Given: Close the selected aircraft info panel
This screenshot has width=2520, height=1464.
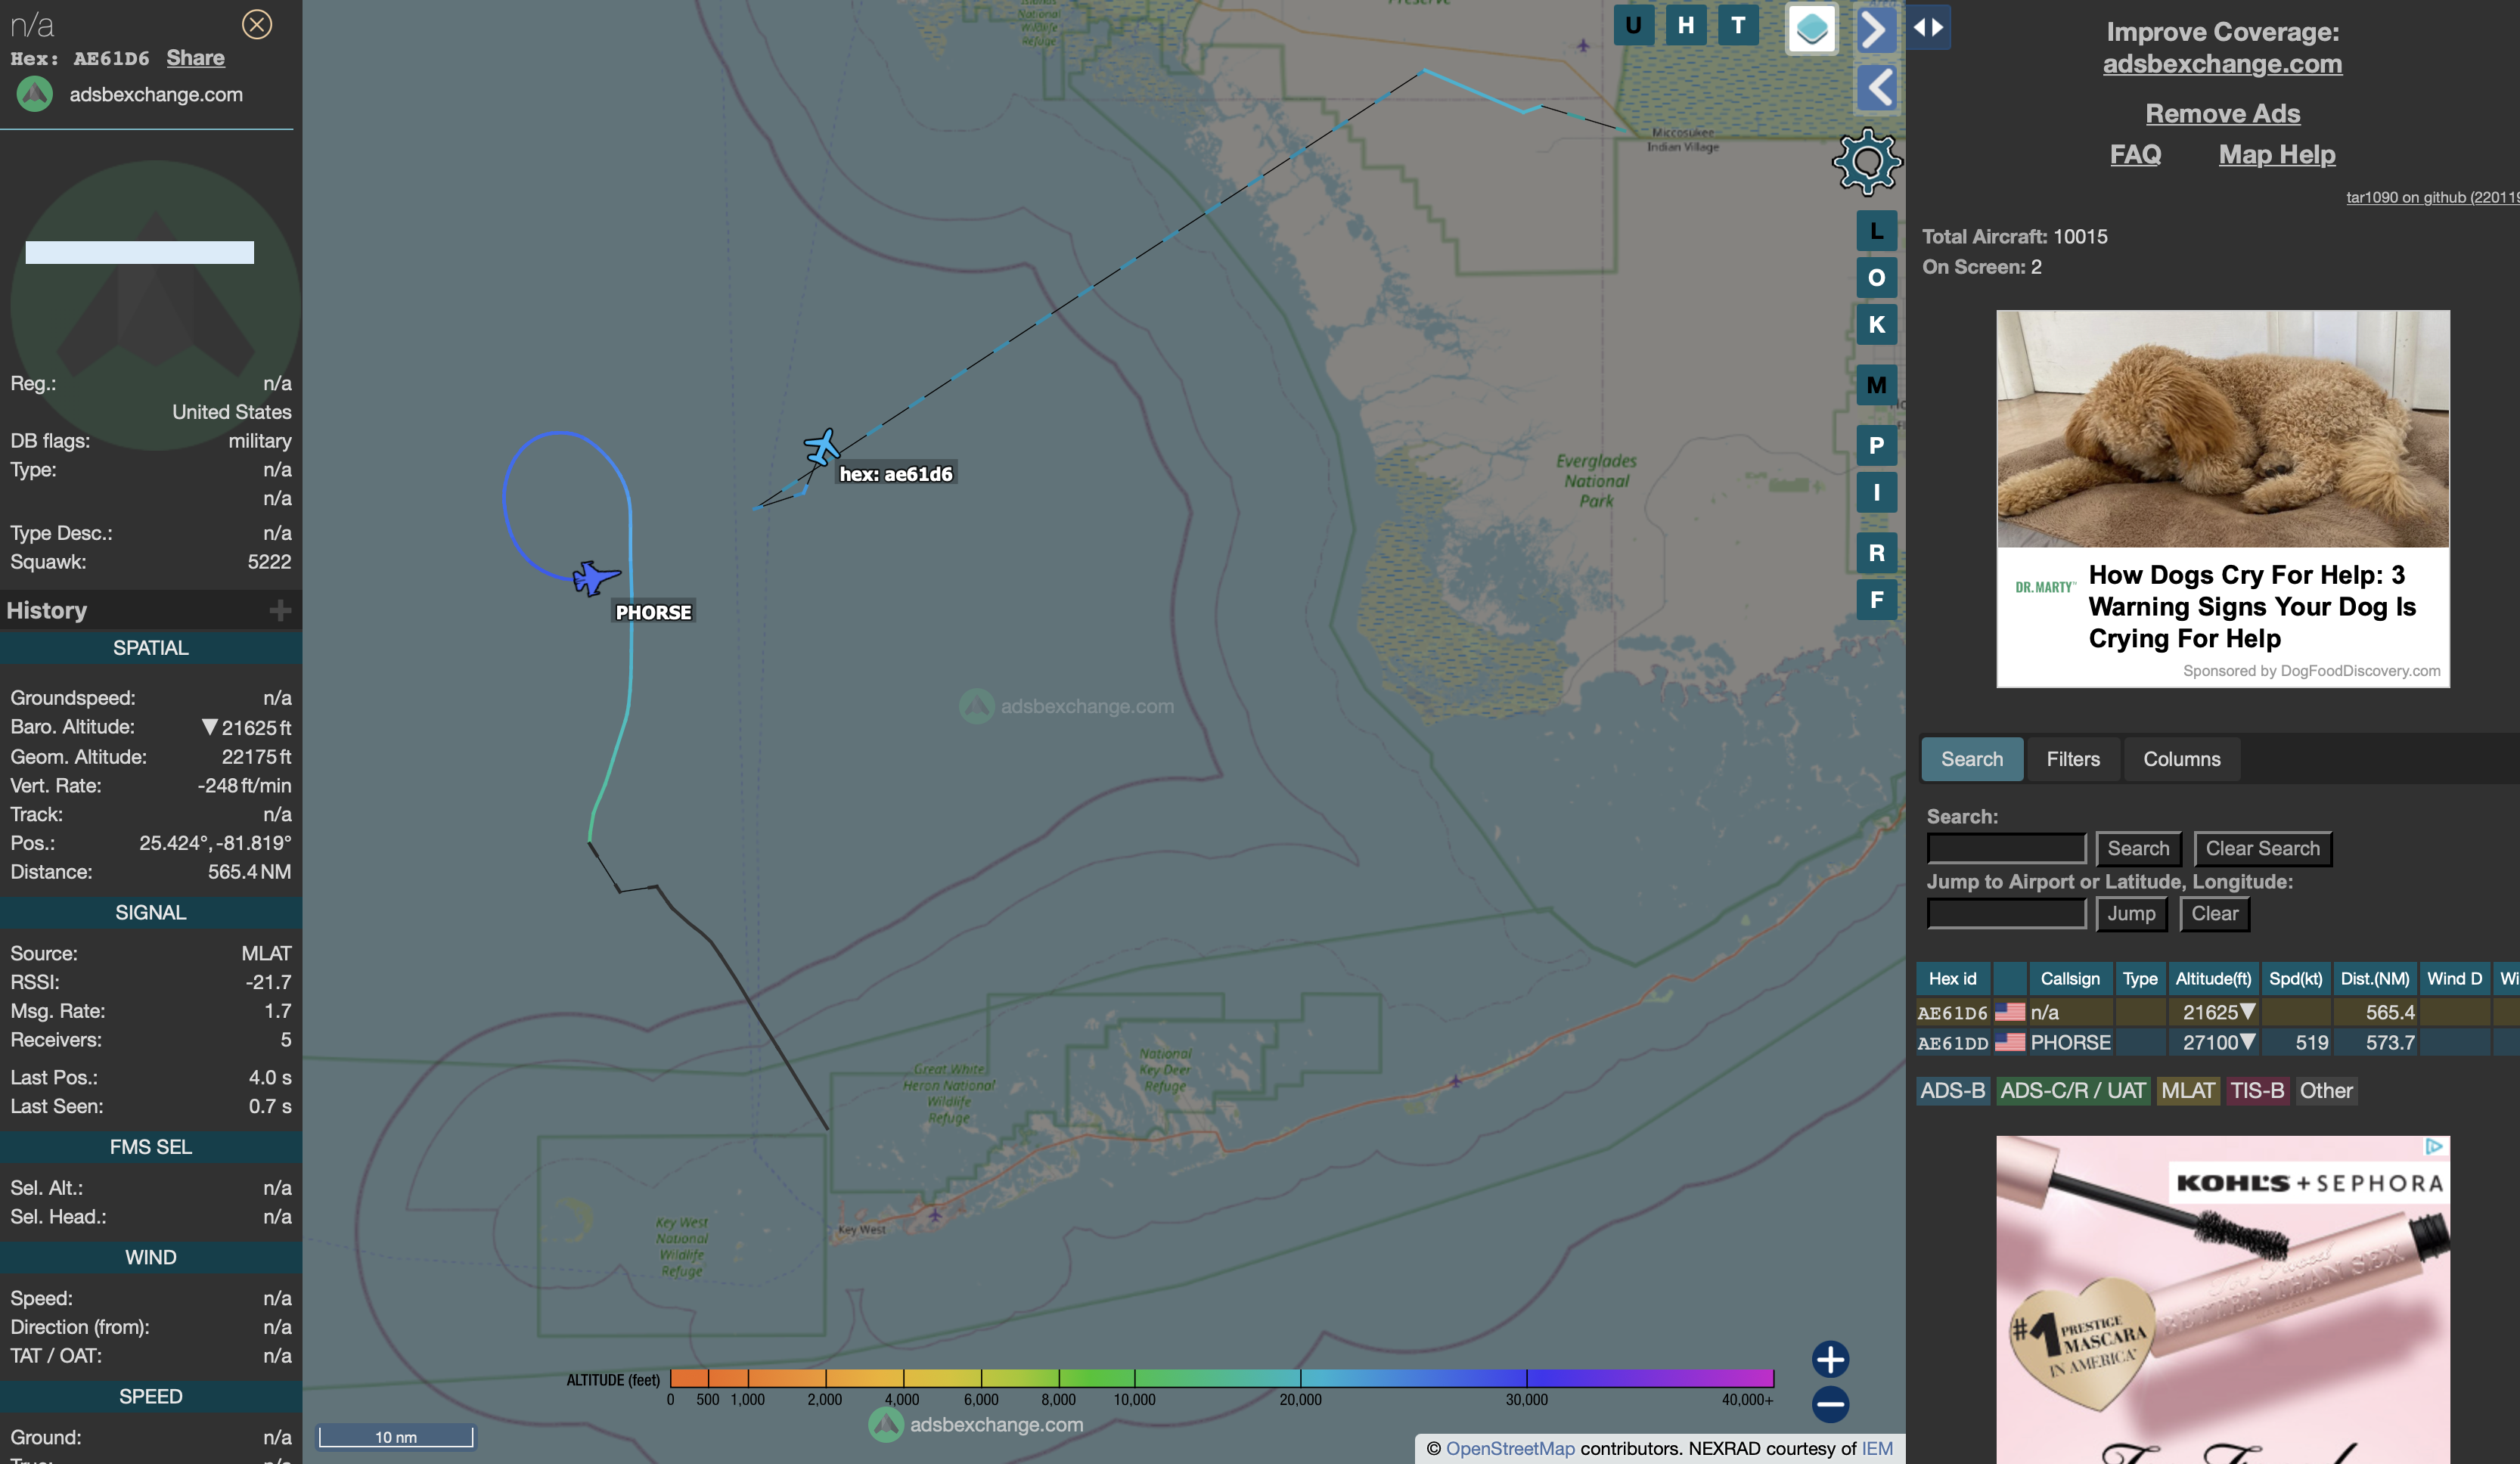Looking at the screenshot, I should click(257, 24).
